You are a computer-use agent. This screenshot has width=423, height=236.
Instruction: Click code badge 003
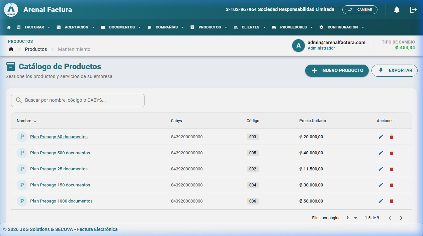coord(253,137)
